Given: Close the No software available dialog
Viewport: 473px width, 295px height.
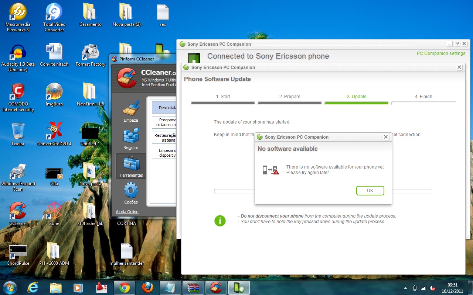Looking at the screenshot, I should (386, 137).
